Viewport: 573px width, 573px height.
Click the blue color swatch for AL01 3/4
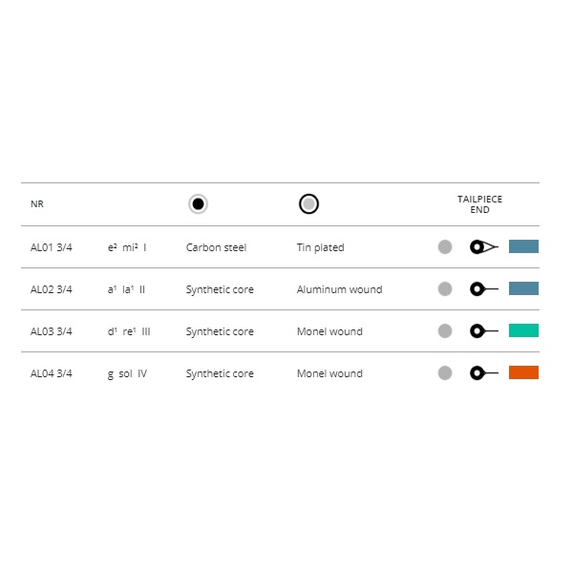pos(523,246)
